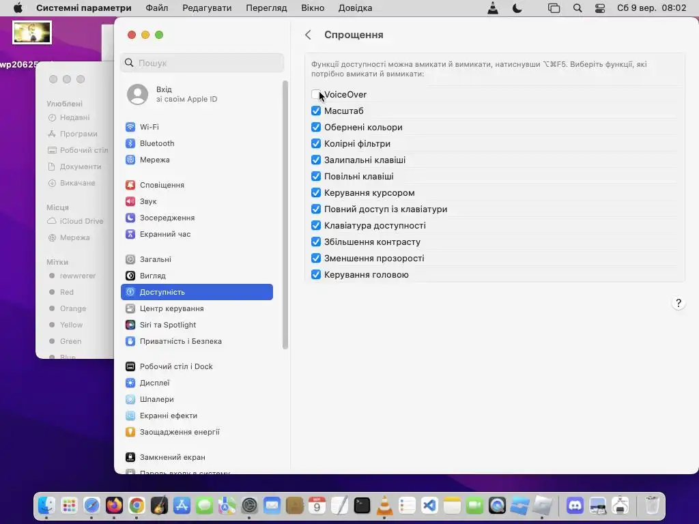Select iCloud Drive in Finder window
The image size is (699, 524).
pos(75,221)
